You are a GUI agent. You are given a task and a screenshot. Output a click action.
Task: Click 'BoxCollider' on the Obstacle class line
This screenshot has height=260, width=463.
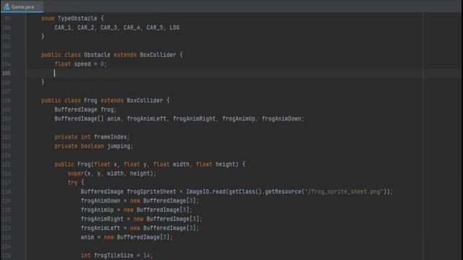[158, 55]
